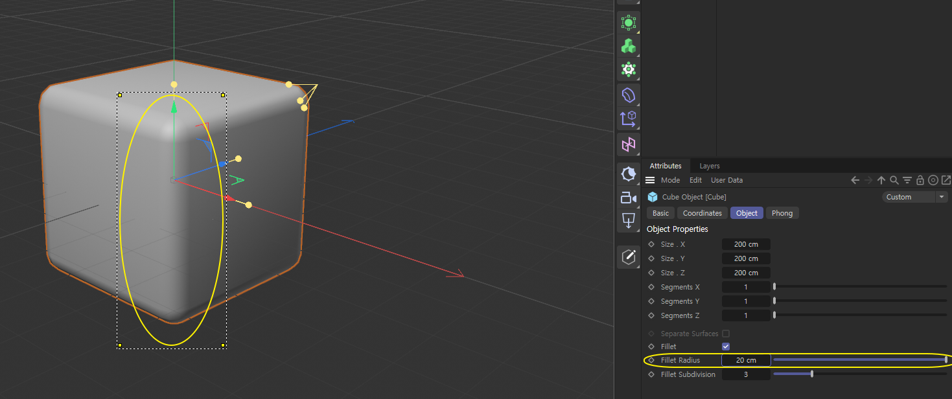Click the screen with down-arrow light icon
This screenshot has height=399, width=952.
coord(628,221)
